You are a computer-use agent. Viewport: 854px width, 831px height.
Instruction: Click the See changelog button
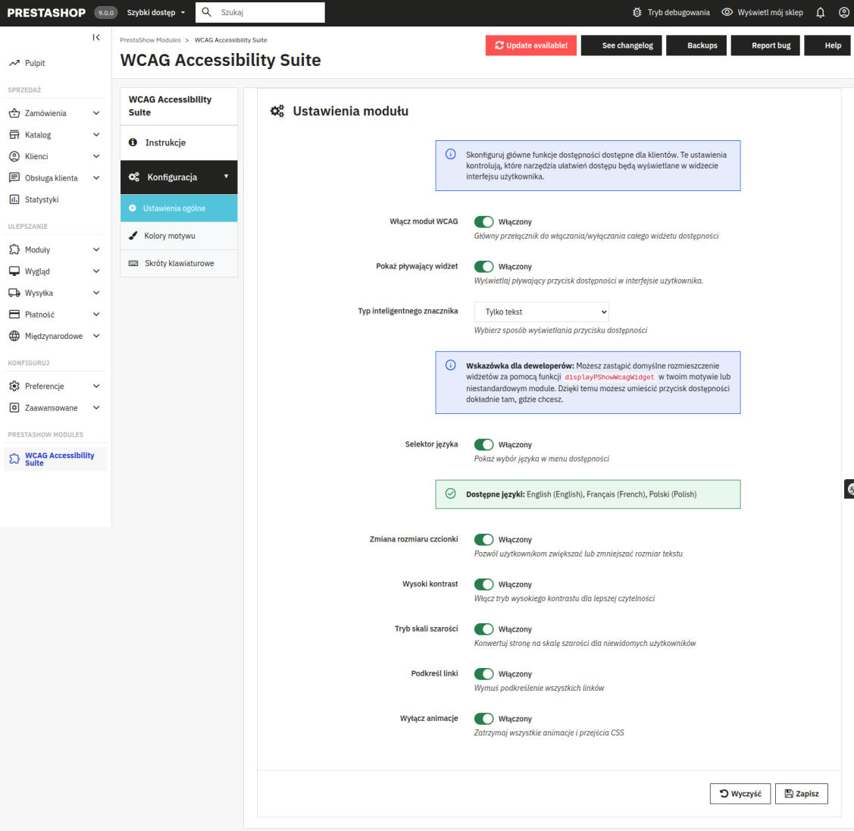621,45
